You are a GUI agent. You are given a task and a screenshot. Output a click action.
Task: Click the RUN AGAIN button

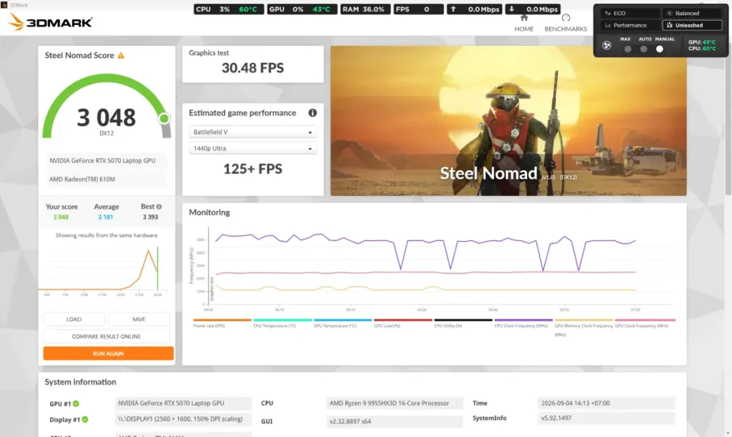click(109, 353)
